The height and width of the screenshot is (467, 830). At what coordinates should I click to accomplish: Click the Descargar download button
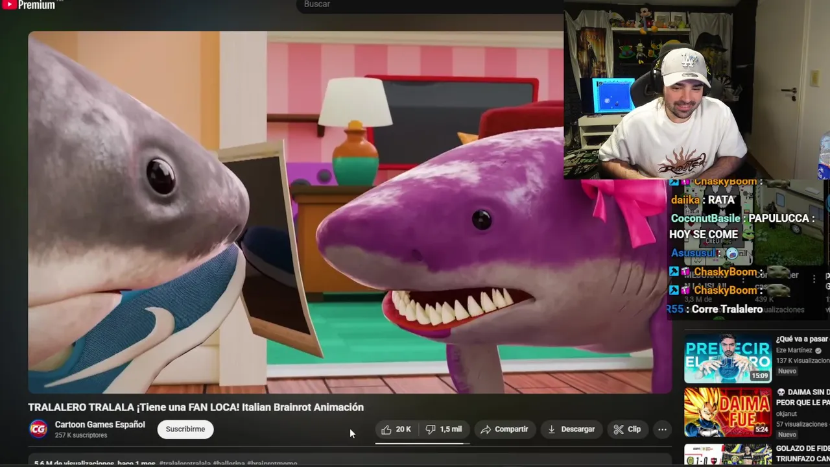pos(571,429)
